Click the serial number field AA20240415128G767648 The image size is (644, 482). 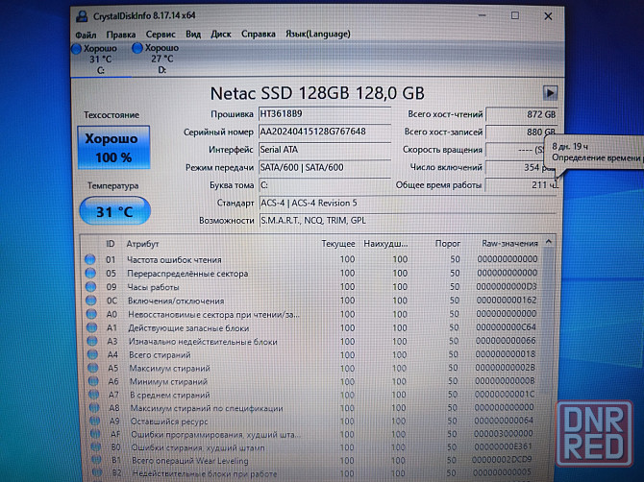click(x=325, y=132)
